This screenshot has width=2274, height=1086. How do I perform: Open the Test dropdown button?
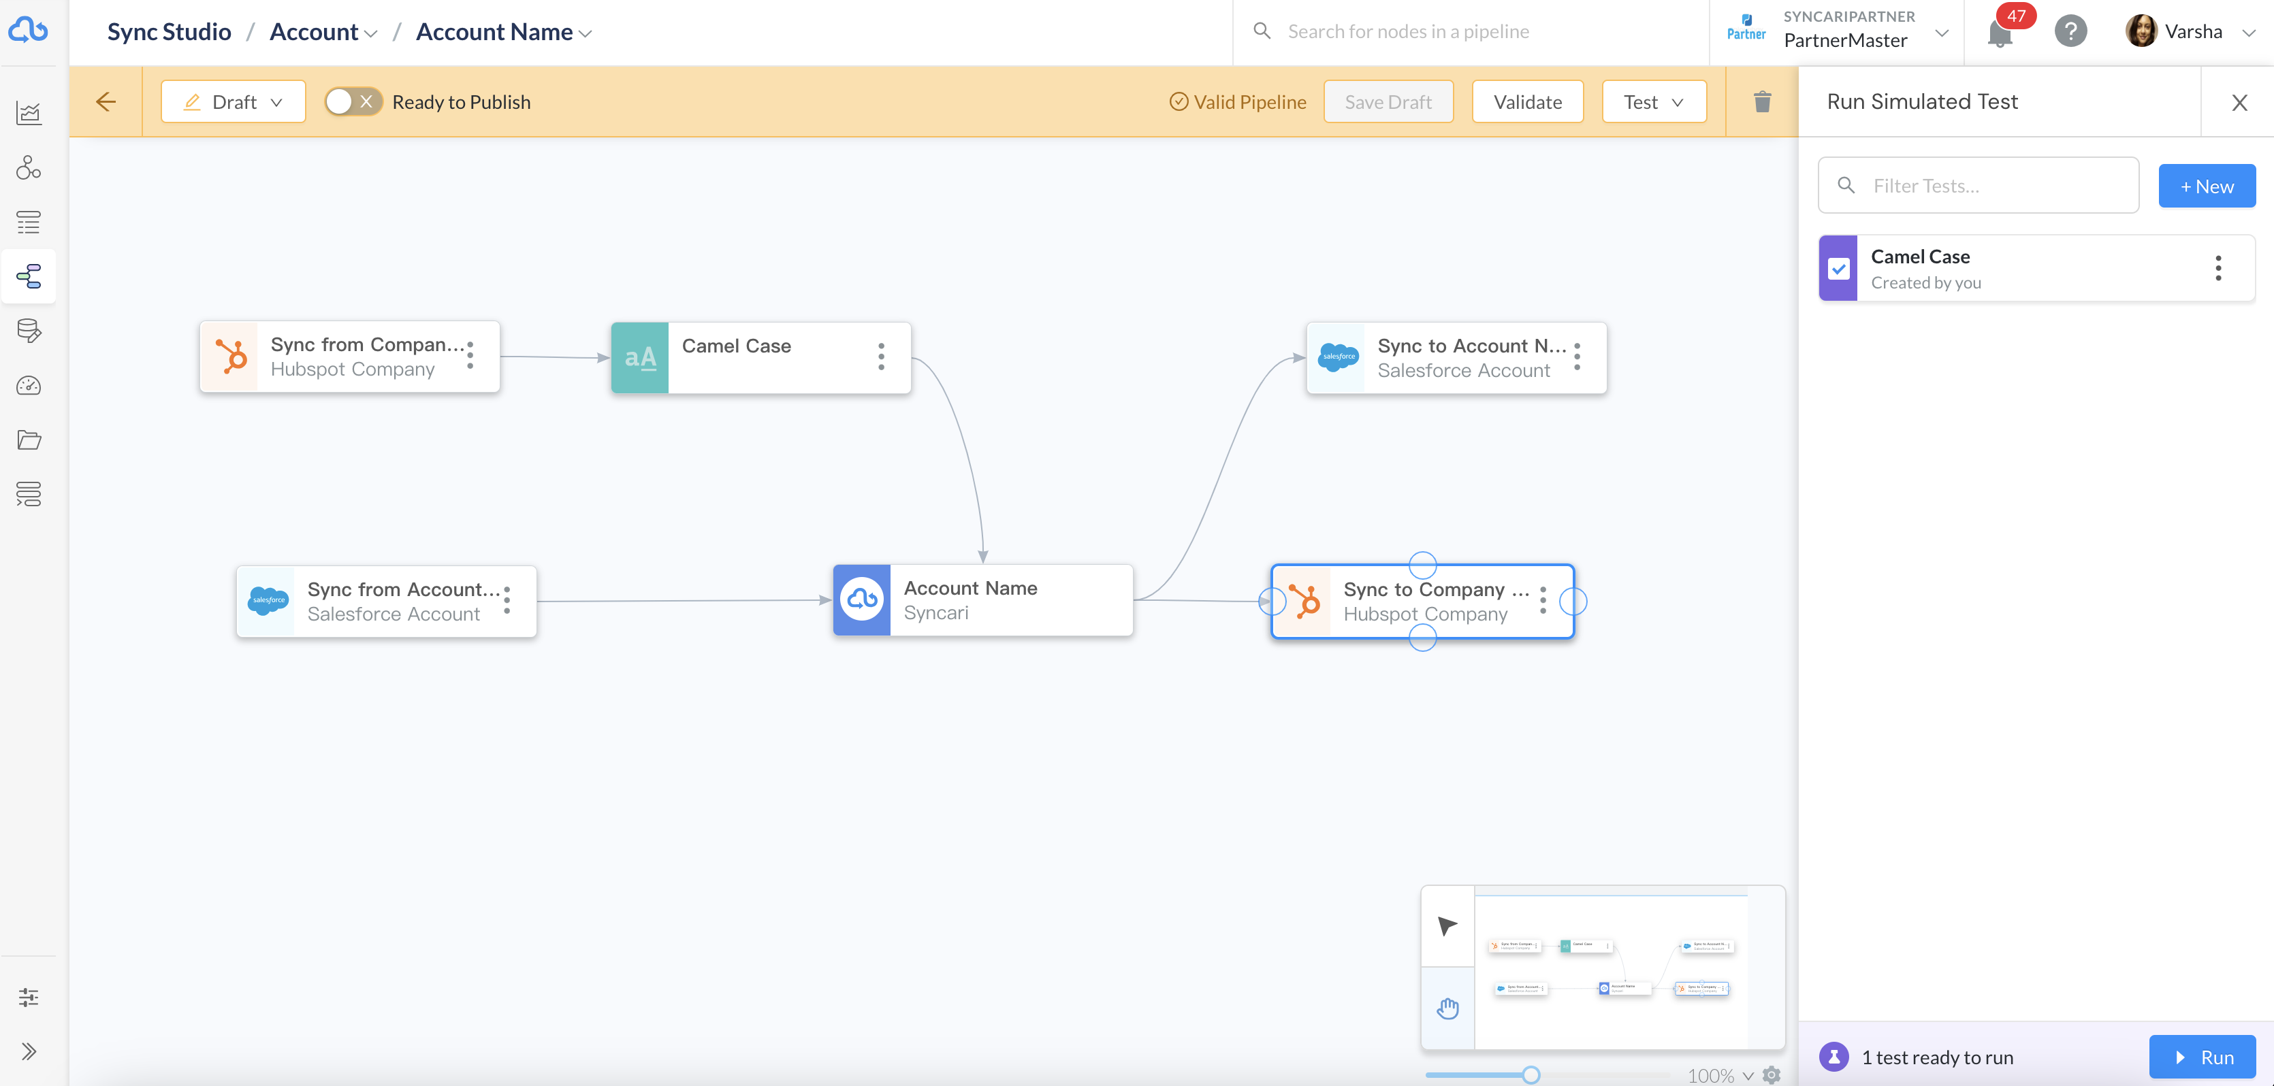click(x=1654, y=101)
